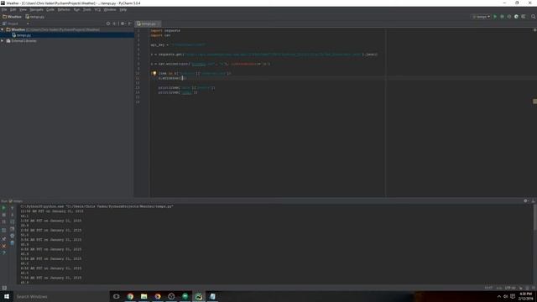Open the Tools menu
Viewport: 537px width, 302px height.
(x=87, y=9)
